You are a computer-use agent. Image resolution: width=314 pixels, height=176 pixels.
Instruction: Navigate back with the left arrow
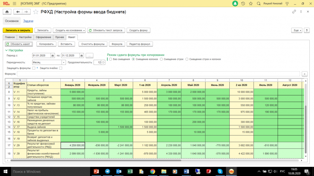[18, 12]
